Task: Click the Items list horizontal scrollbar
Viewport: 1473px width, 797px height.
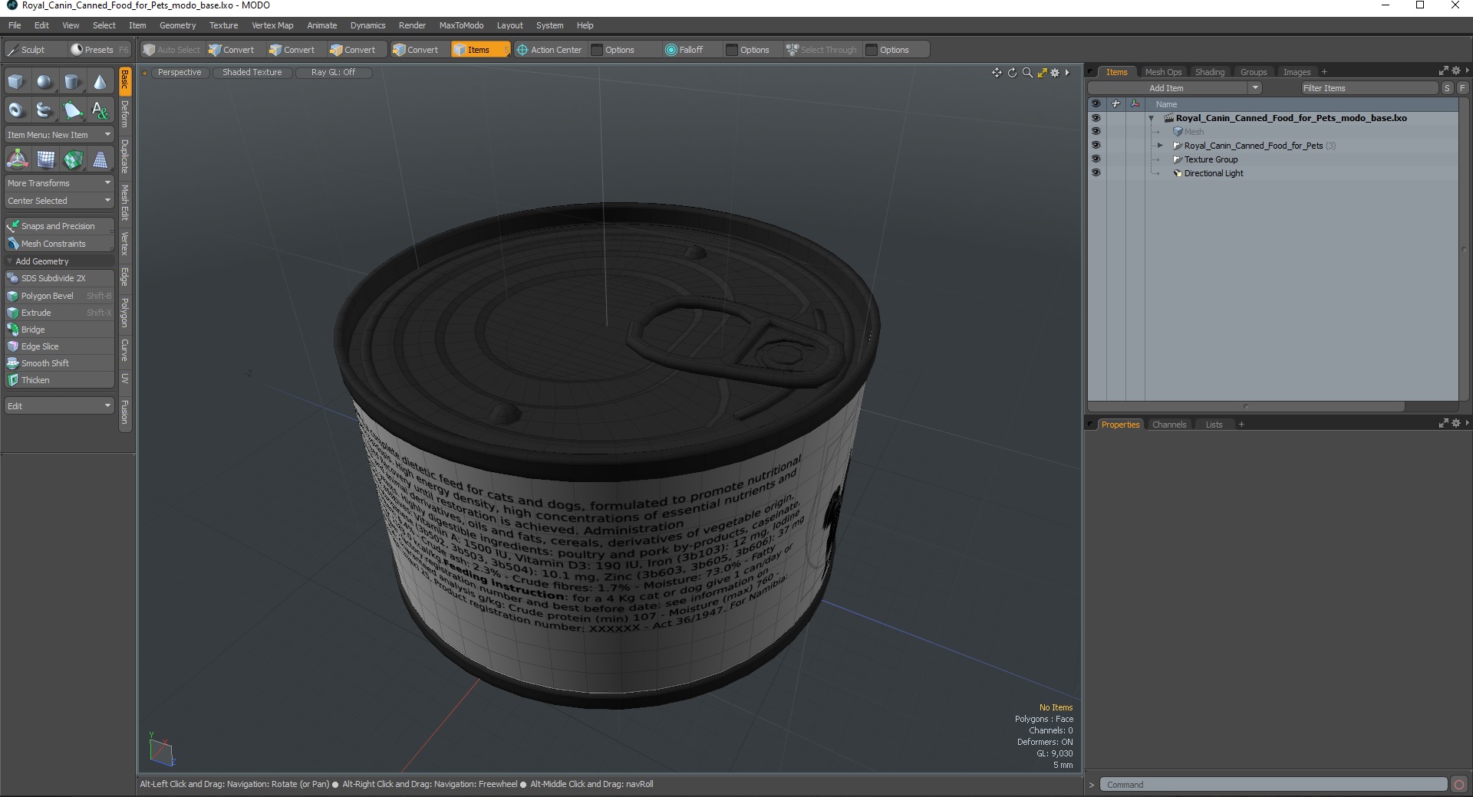Action: tap(1246, 406)
